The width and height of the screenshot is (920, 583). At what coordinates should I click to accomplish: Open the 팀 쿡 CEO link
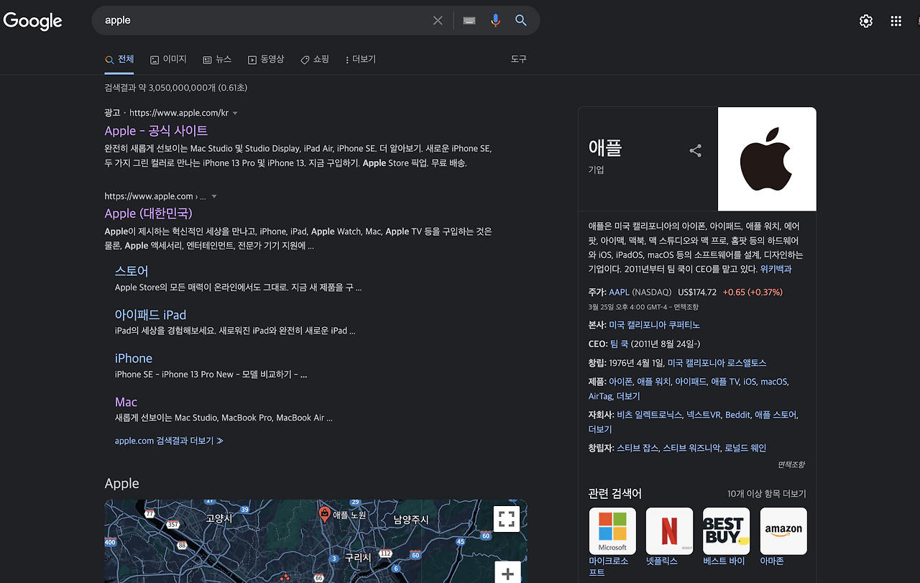620,344
